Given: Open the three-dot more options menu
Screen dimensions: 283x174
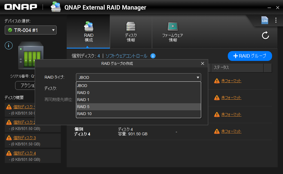Looking at the screenshot, I should click(276, 20).
